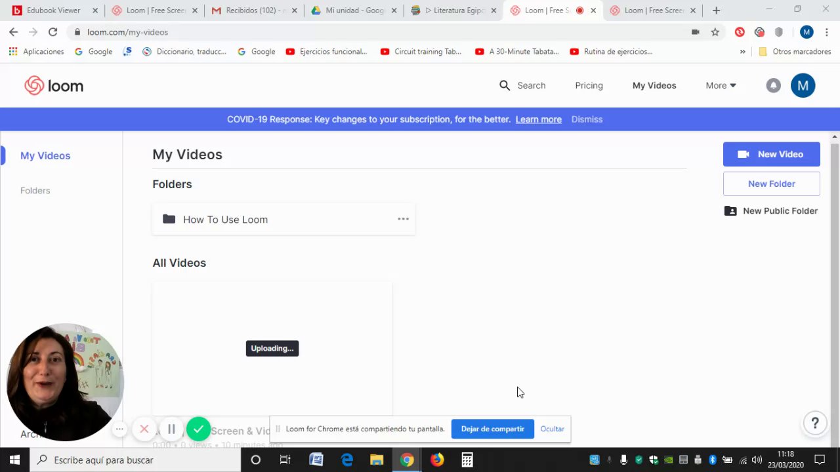
Task: Open Diccionario, traducc... bookmark
Action: [184, 51]
